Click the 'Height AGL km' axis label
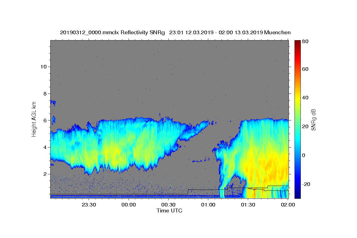Screen dimensions: 357x238 (x=34, y=119)
